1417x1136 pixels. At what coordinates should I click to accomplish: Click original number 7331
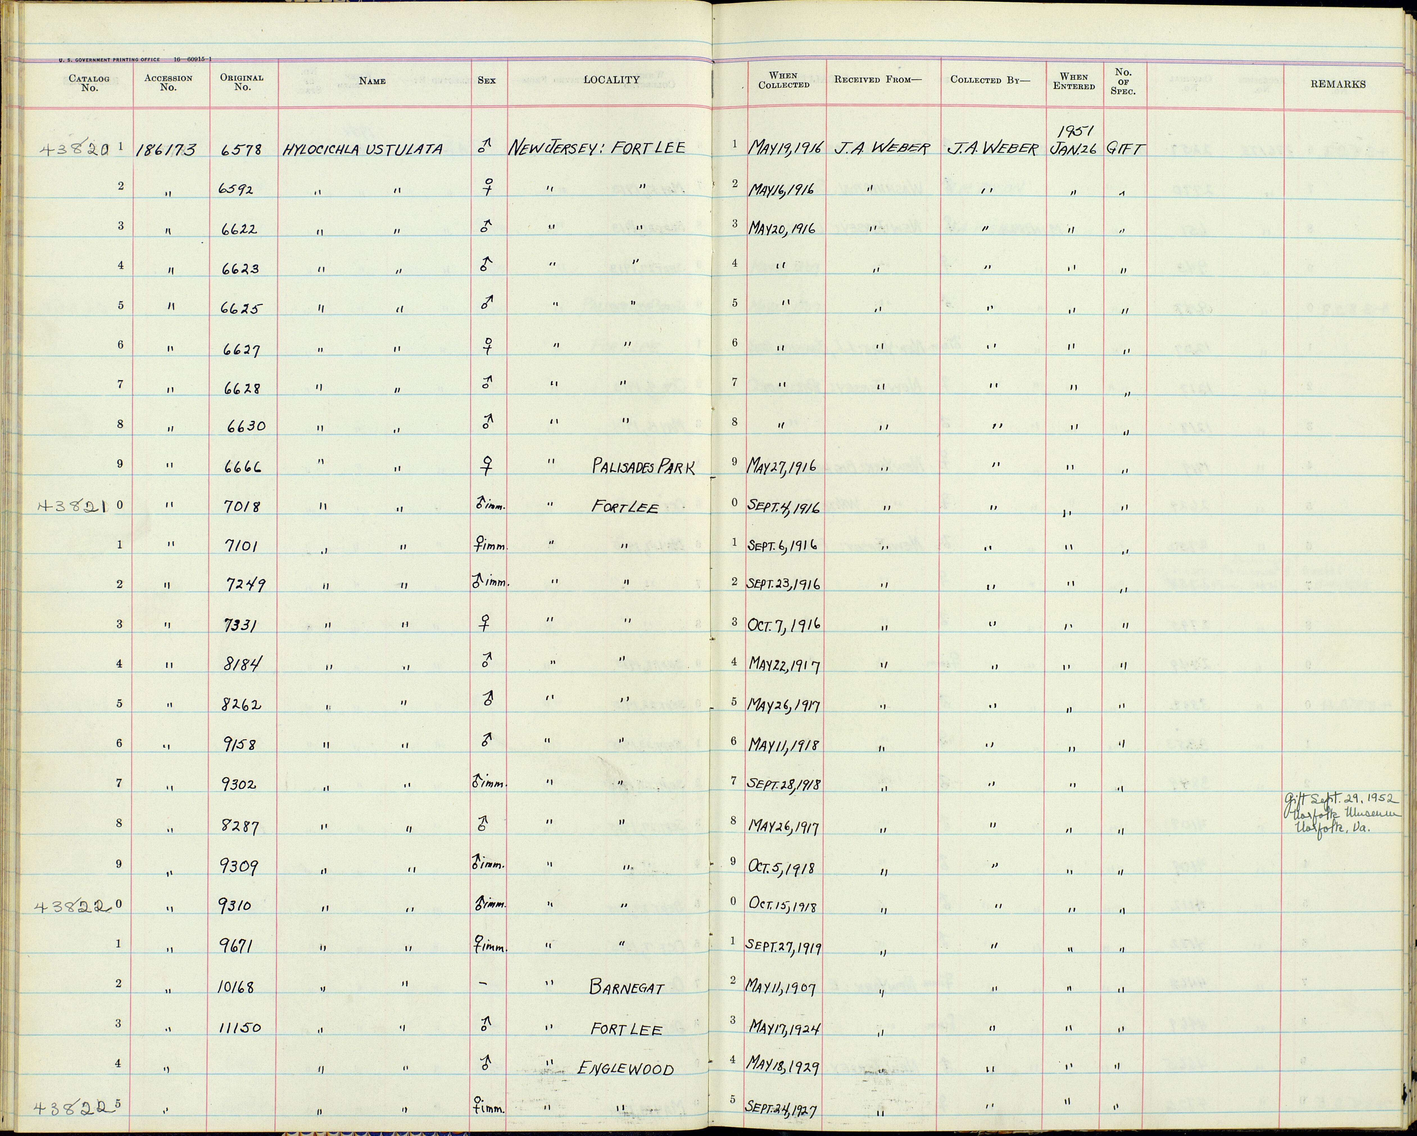[x=241, y=625]
